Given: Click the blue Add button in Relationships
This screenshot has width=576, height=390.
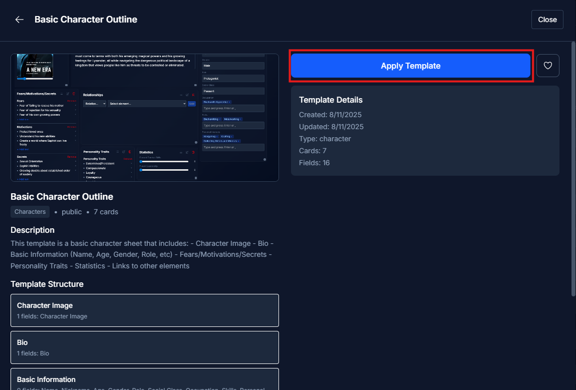Looking at the screenshot, I should (x=191, y=104).
